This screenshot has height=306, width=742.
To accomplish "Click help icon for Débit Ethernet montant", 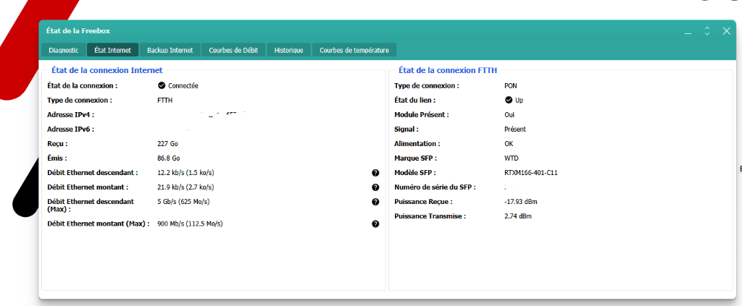I will 375,187.
